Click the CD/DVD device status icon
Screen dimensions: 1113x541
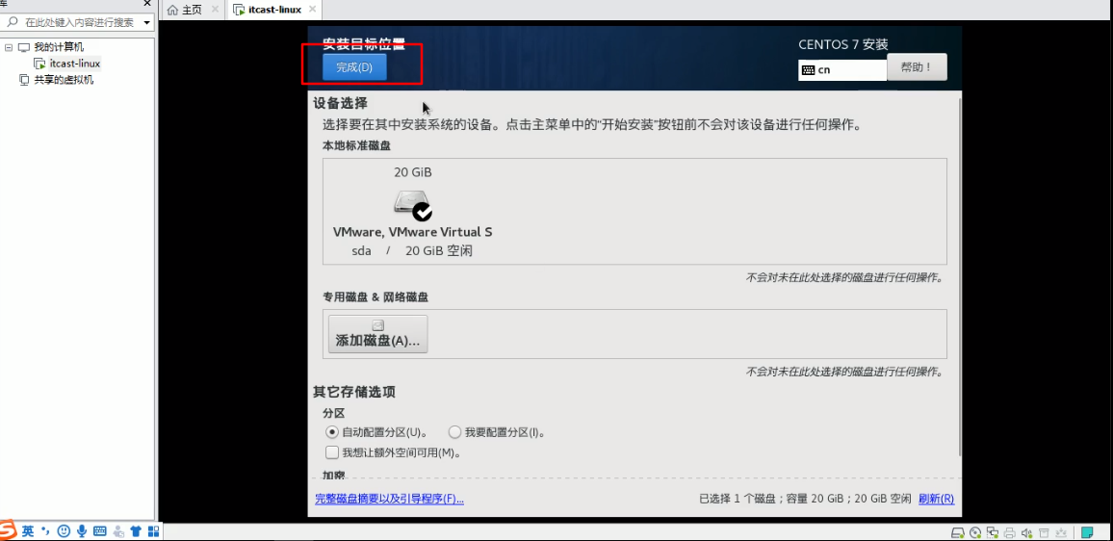975,532
